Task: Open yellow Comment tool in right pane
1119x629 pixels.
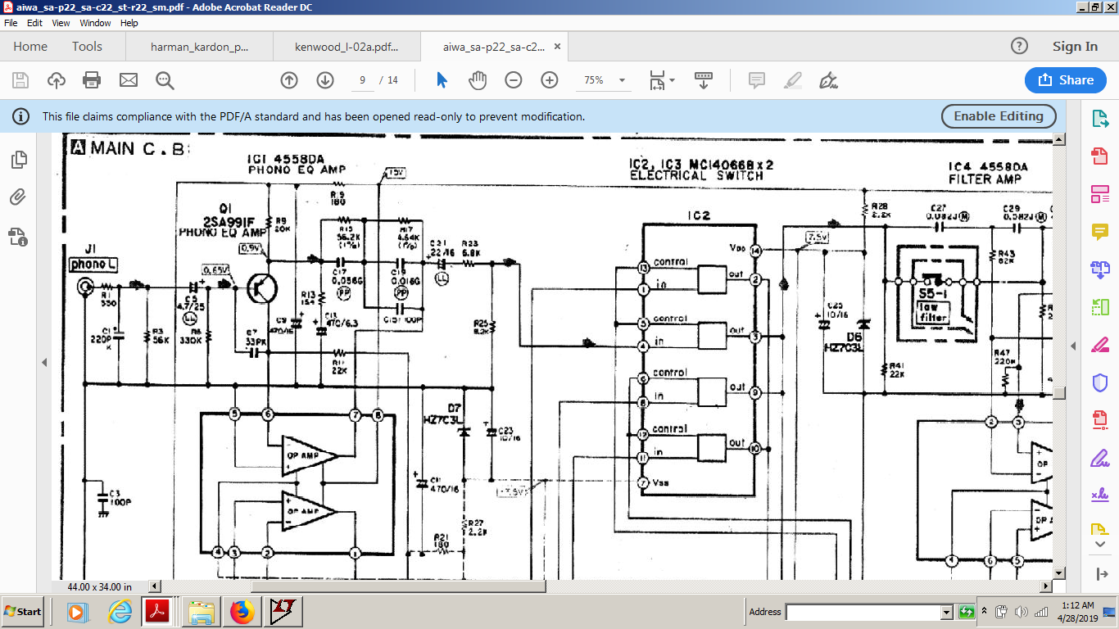Action: [1099, 232]
